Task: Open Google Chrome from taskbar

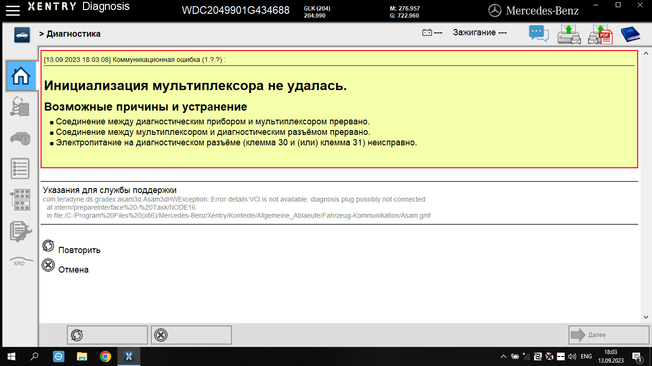Action: pos(105,356)
